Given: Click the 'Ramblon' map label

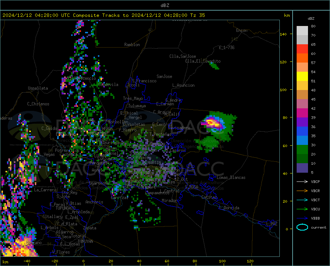Looking at the screenshot, I should (x=132, y=45).
